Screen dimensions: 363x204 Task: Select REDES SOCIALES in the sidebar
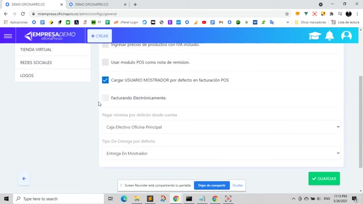53,62
